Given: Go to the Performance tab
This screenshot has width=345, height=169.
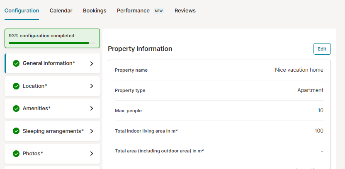Looking at the screenshot, I should point(133,10).
